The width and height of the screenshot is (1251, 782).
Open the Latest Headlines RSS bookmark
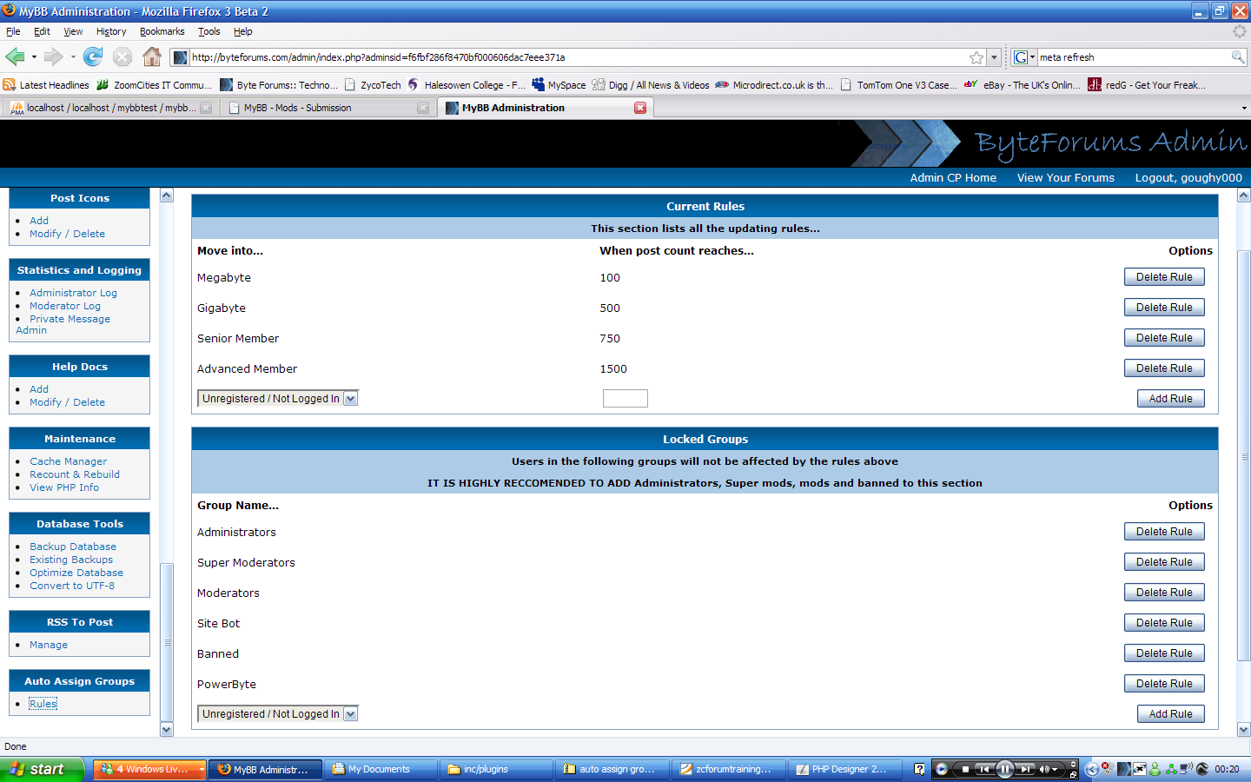coord(46,85)
